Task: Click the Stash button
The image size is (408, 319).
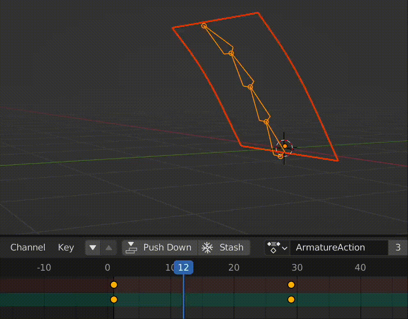Action: (224, 248)
